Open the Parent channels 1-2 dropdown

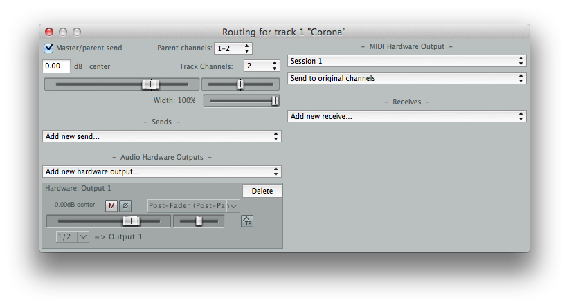click(x=233, y=48)
